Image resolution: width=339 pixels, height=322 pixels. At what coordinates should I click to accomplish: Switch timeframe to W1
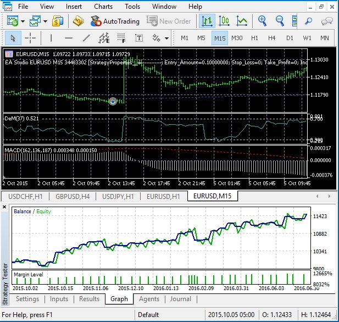307,38
